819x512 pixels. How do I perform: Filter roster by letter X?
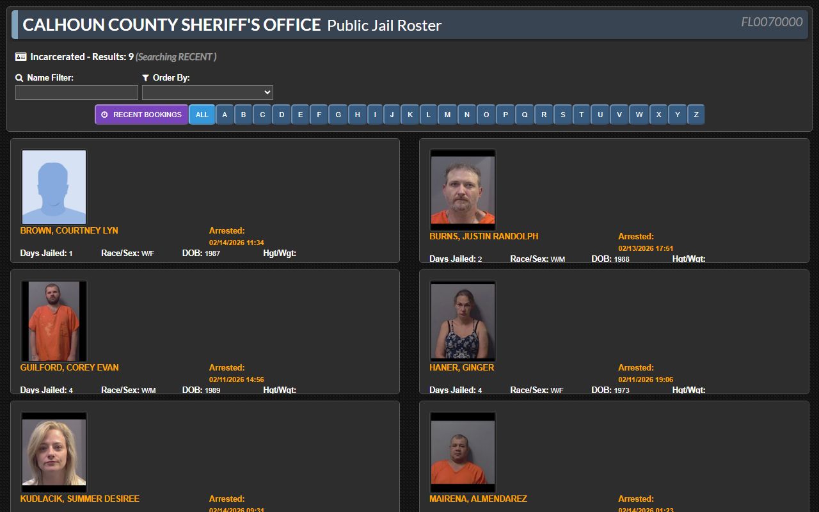coord(658,115)
